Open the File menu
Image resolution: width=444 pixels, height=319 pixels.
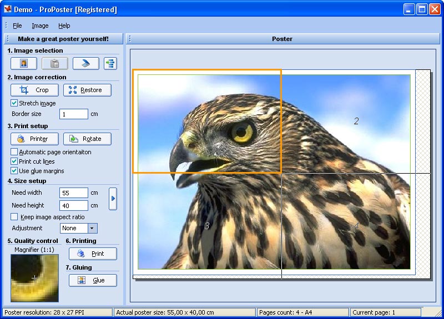17,26
